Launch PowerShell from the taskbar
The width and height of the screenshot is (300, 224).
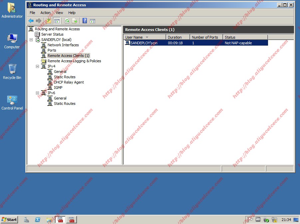tap(38, 220)
